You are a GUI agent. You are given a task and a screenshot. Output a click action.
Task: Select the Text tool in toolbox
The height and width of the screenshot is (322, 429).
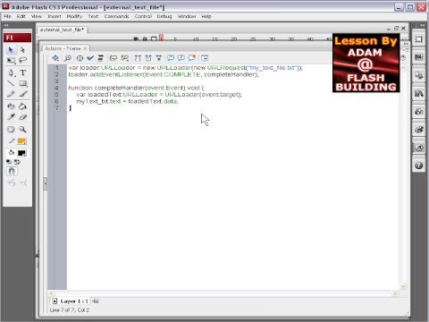tap(23, 72)
